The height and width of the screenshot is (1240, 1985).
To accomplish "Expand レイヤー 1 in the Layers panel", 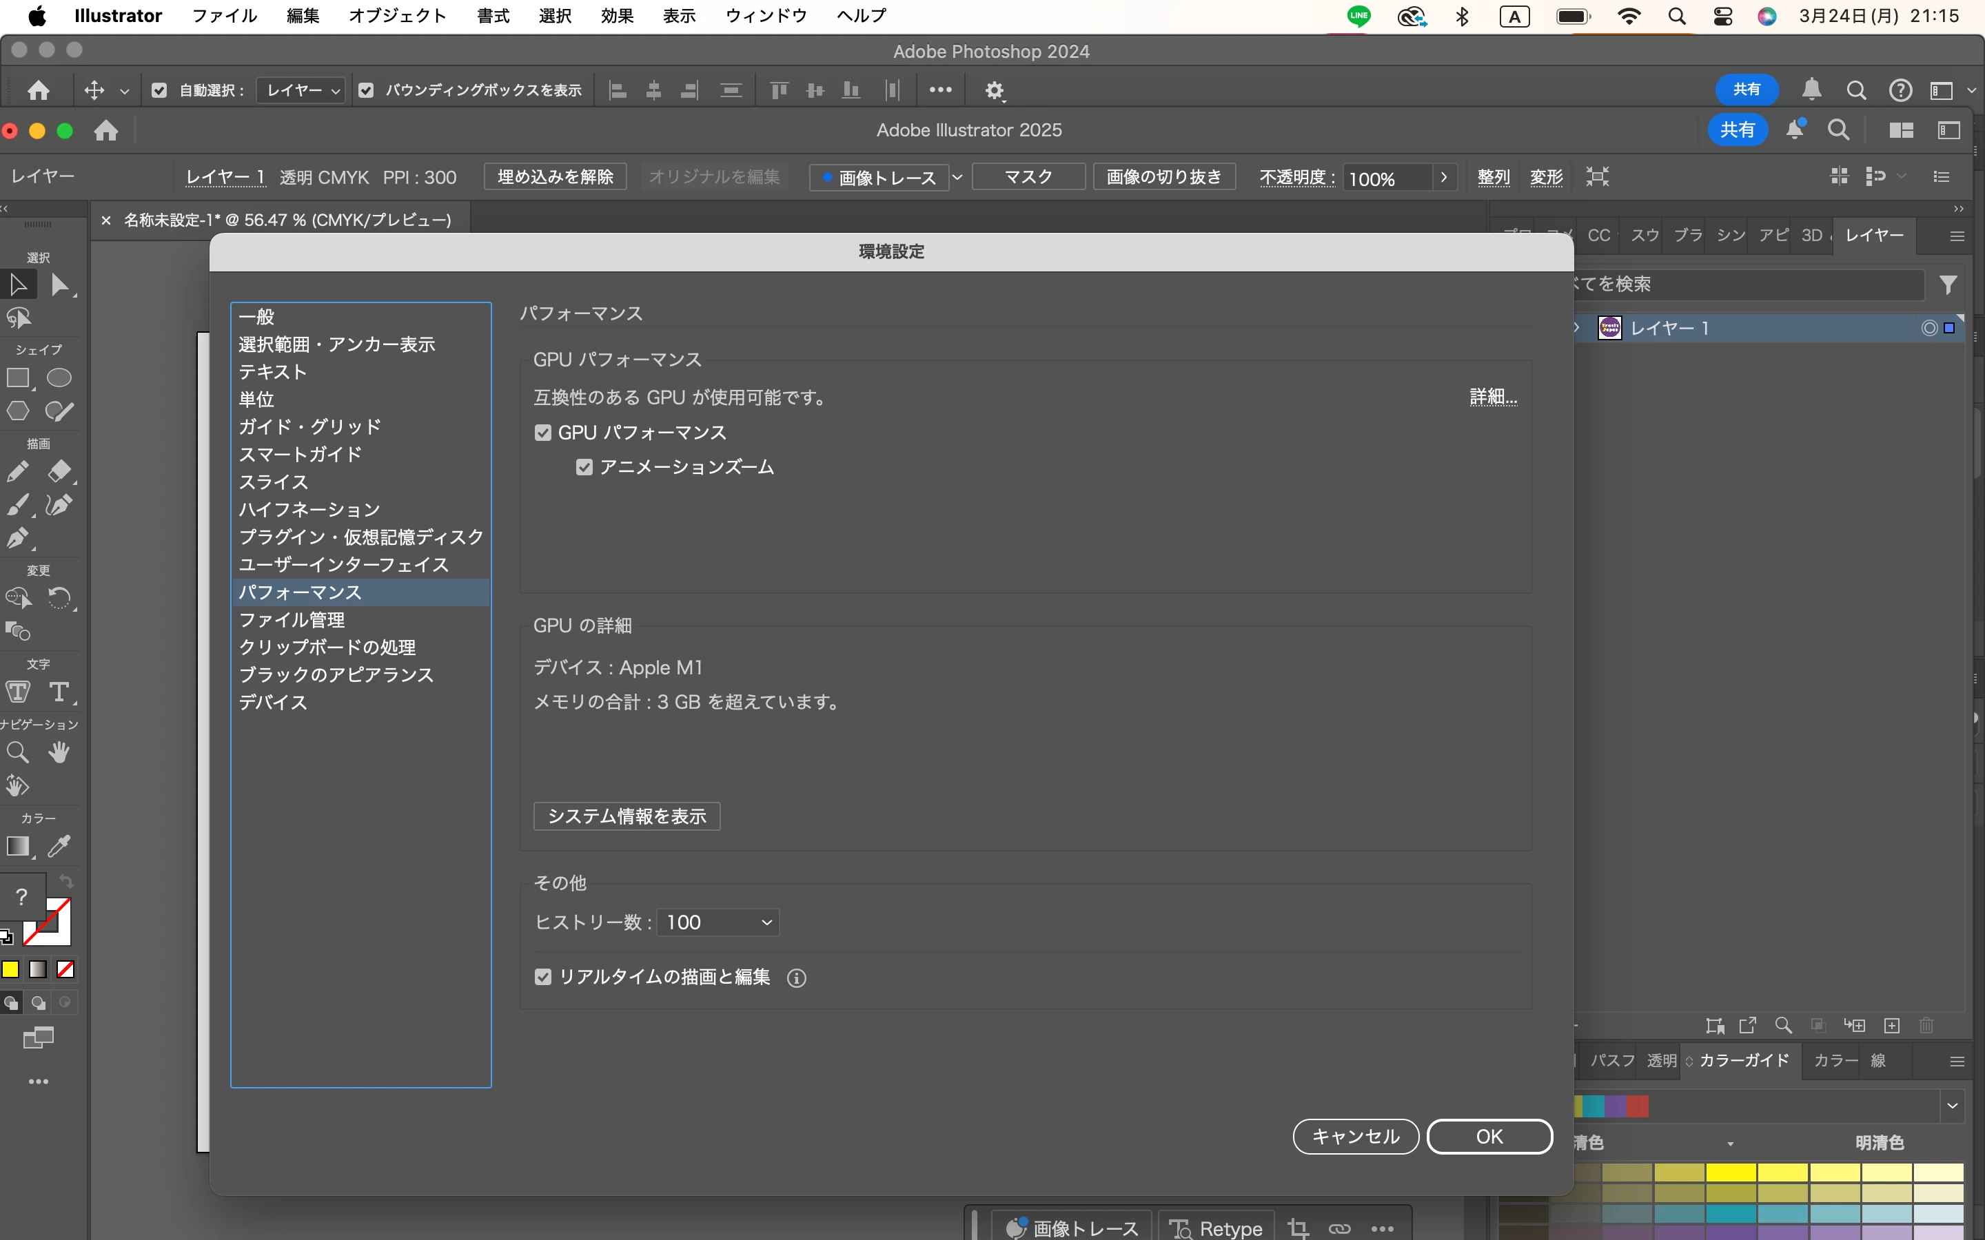I will (x=1576, y=328).
